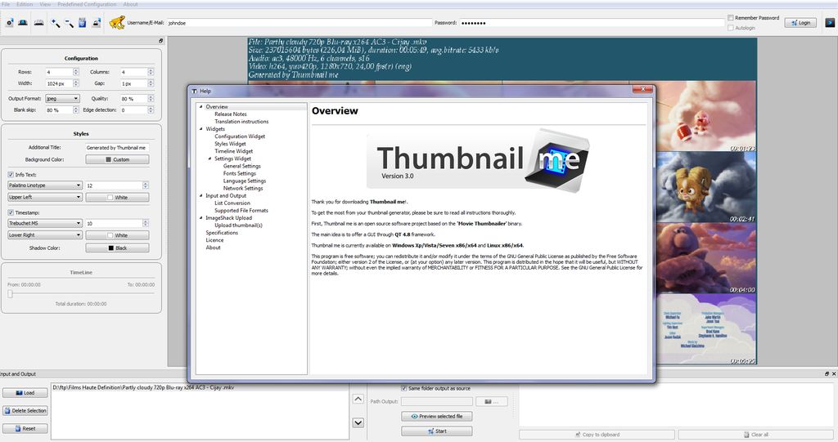Screen dimensions: 838x442
Task: Move selected file down in list
Action: pos(358,422)
